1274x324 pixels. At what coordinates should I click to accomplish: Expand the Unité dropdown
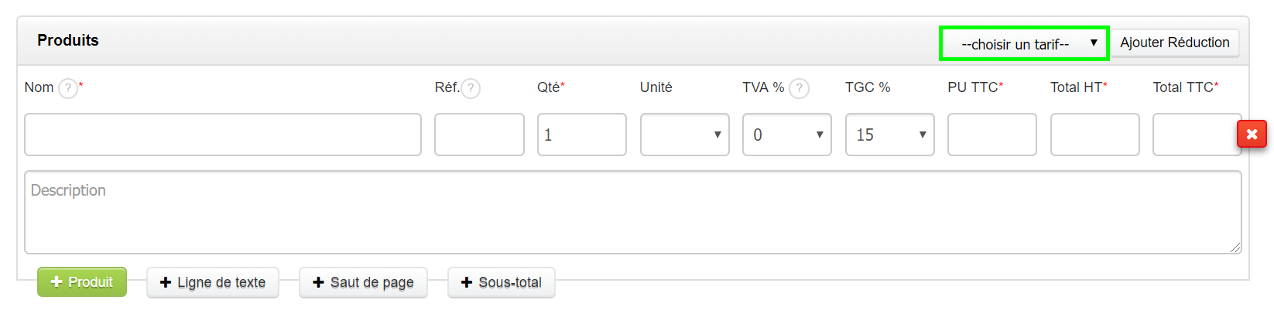pyautogui.click(x=684, y=135)
